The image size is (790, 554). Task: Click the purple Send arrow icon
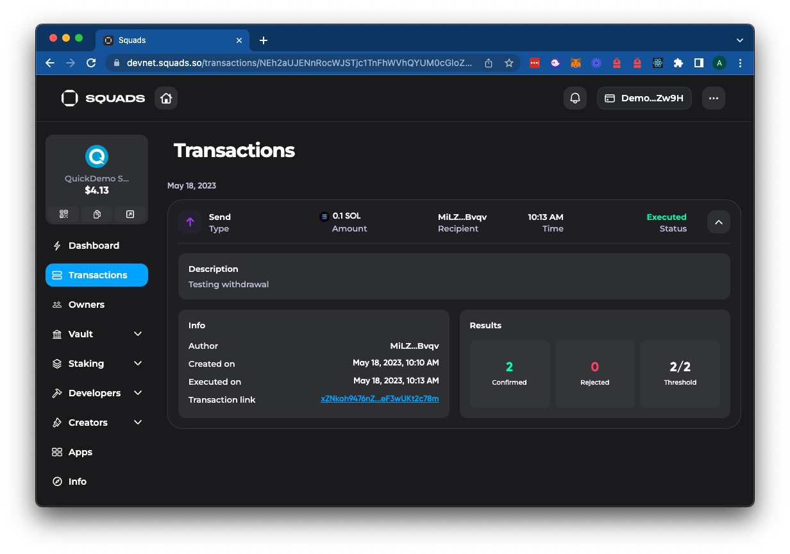click(x=190, y=222)
